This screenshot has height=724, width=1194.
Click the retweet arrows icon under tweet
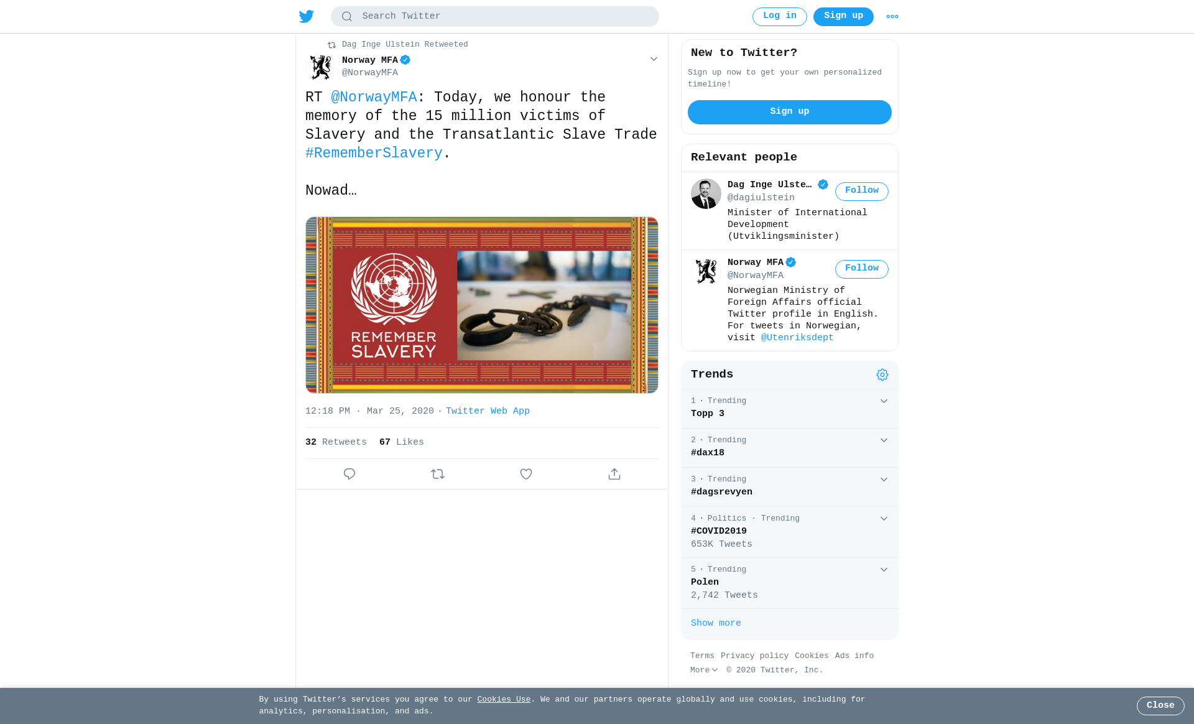pyautogui.click(x=438, y=474)
